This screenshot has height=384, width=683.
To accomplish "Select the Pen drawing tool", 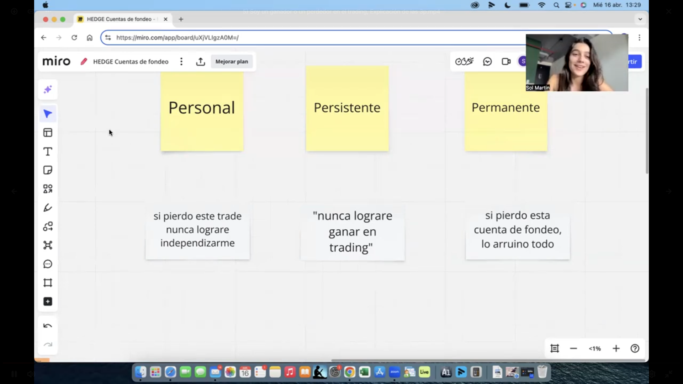I will [x=48, y=208].
